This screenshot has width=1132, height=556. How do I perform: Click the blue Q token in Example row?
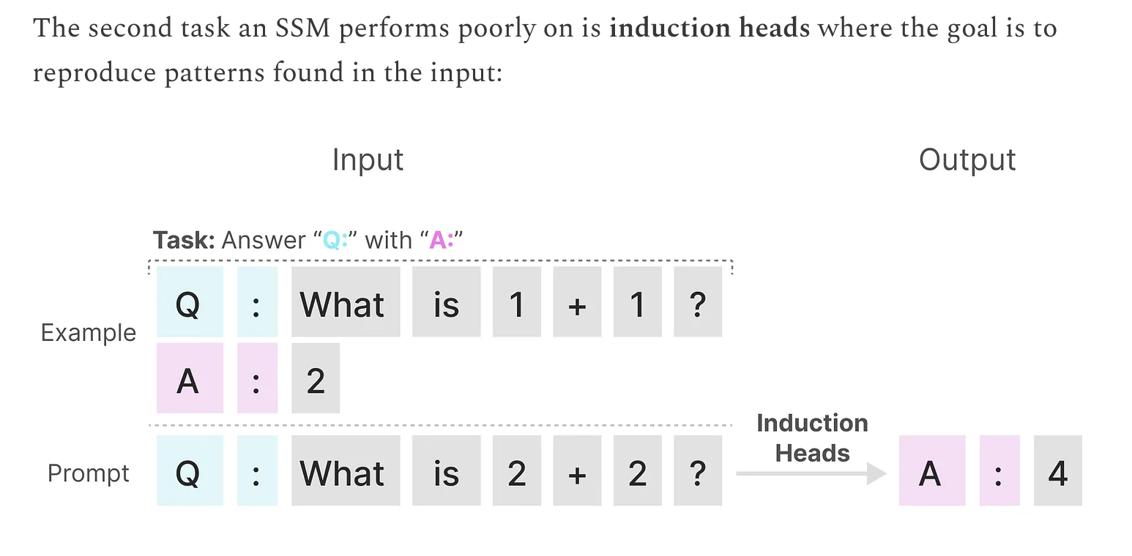click(x=190, y=301)
